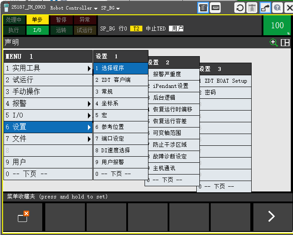The image size is (293, 235).
Task: Click the refresh cycle icon
Action: [240, 8]
